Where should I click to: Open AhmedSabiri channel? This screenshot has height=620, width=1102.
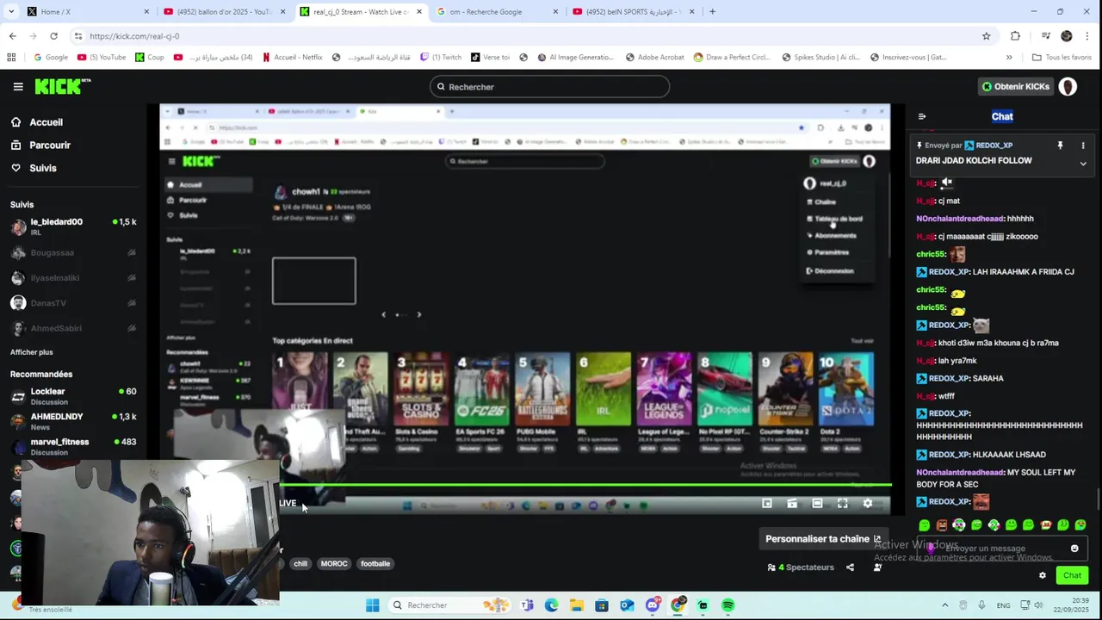tap(73, 328)
